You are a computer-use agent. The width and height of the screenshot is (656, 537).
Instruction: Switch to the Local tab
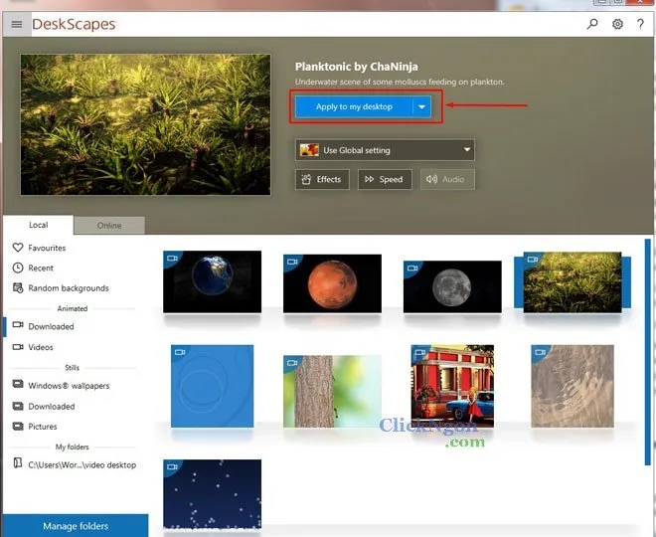(38, 226)
